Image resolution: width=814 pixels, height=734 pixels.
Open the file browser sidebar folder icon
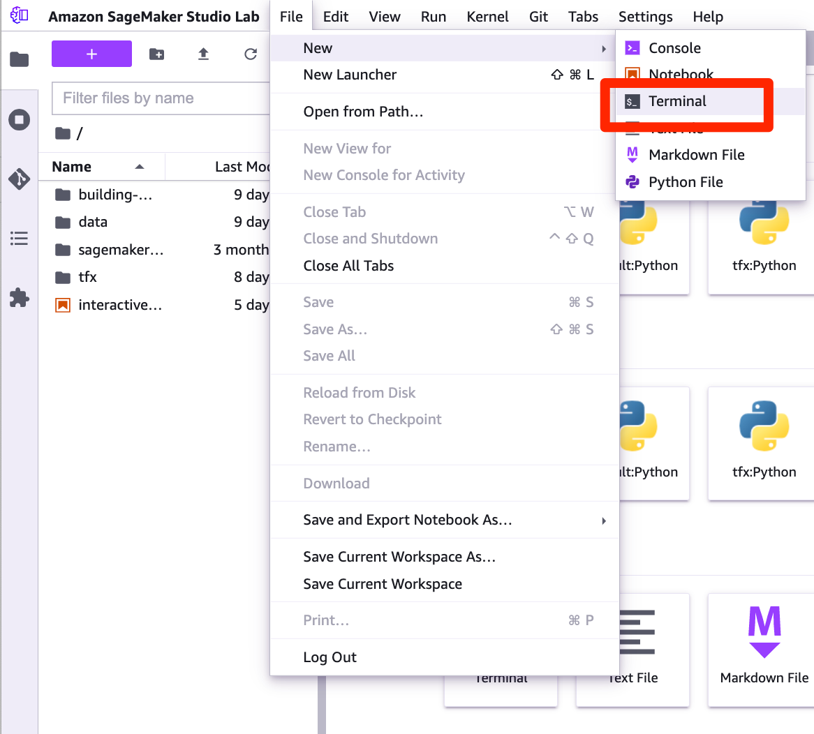click(x=20, y=59)
